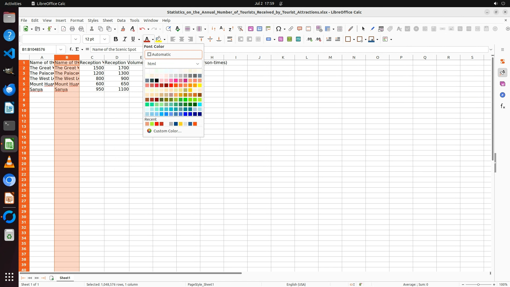
Task: Toggle Italic formatting
Action: point(124,39)
